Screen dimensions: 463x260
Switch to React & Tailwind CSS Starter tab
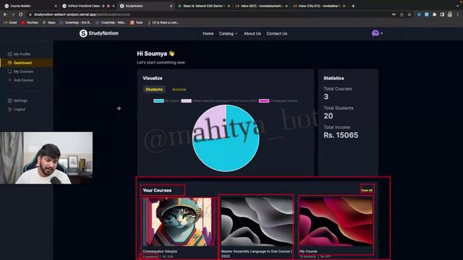click(x=203, y=6)
